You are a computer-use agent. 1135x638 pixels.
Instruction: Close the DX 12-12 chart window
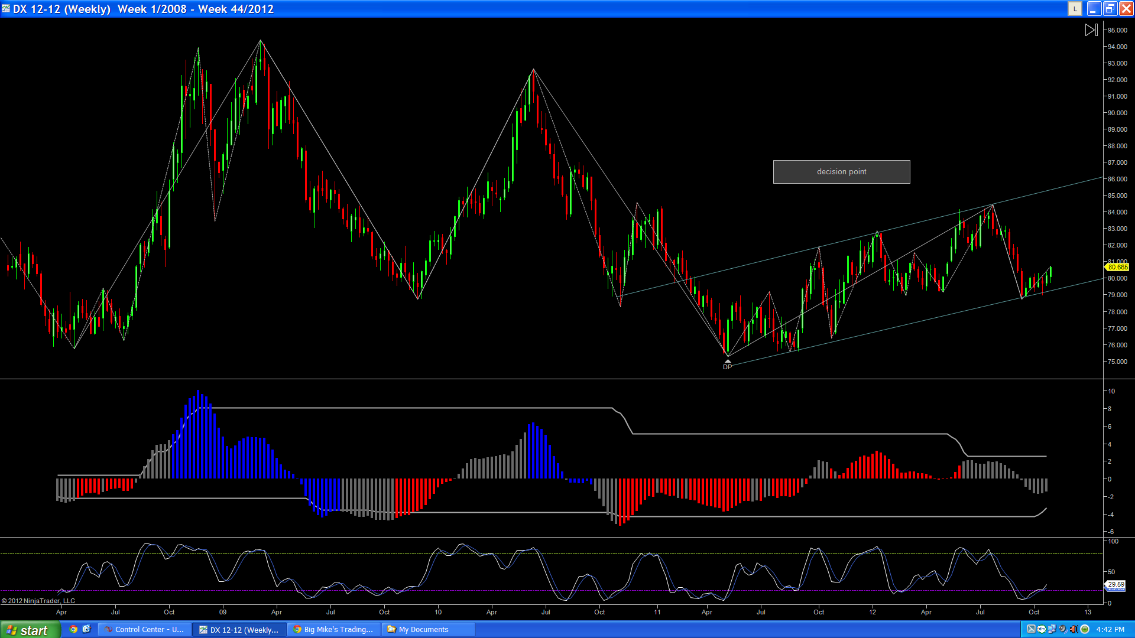point(1126,9)
